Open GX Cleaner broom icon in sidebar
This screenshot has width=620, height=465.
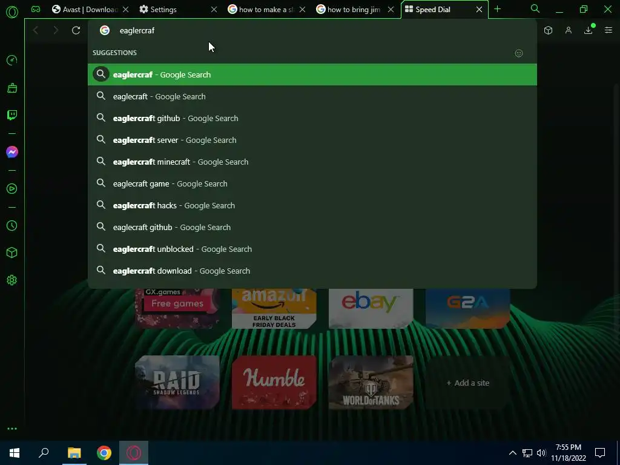pos(12,88)
